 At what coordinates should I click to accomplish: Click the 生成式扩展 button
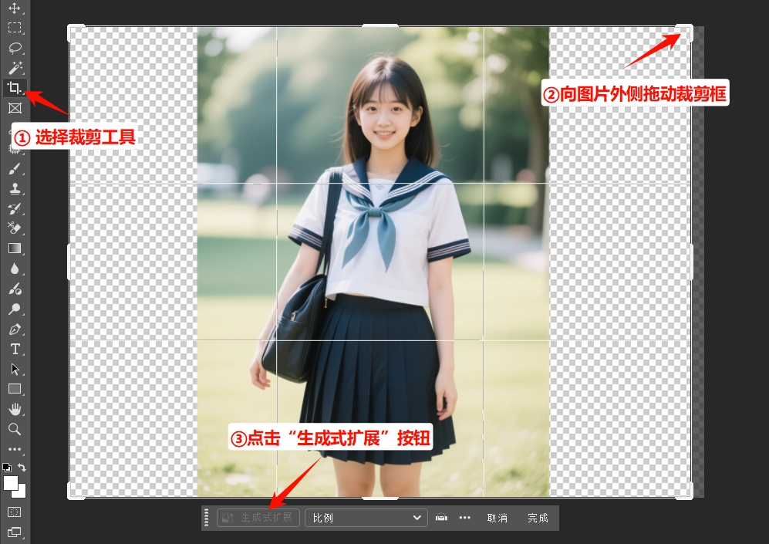(x=258, y=518)
